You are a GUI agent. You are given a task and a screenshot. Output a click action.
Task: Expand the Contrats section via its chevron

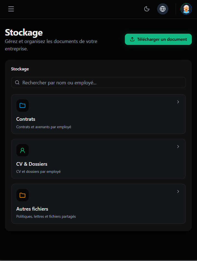tap(178, 102)
